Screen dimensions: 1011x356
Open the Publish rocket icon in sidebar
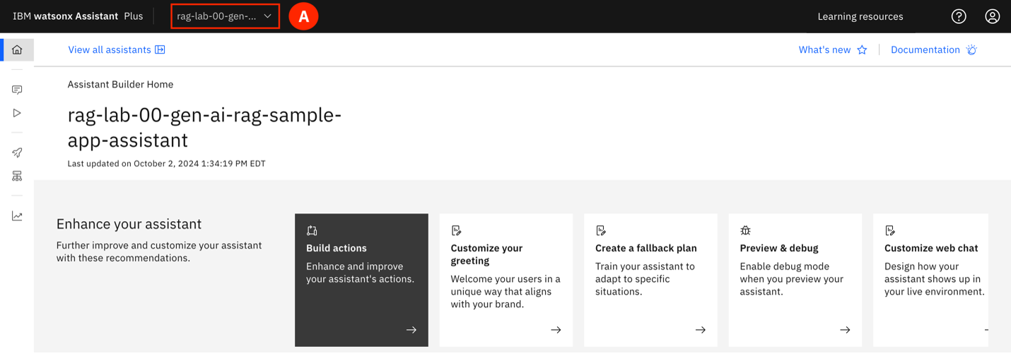pyautogui.click(x=17, y=153)
